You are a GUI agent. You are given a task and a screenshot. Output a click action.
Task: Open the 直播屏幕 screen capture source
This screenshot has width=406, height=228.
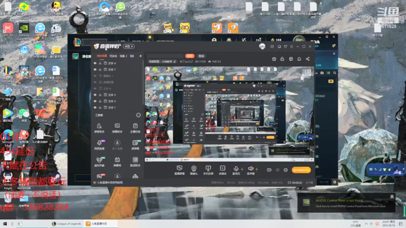[179, 170]
